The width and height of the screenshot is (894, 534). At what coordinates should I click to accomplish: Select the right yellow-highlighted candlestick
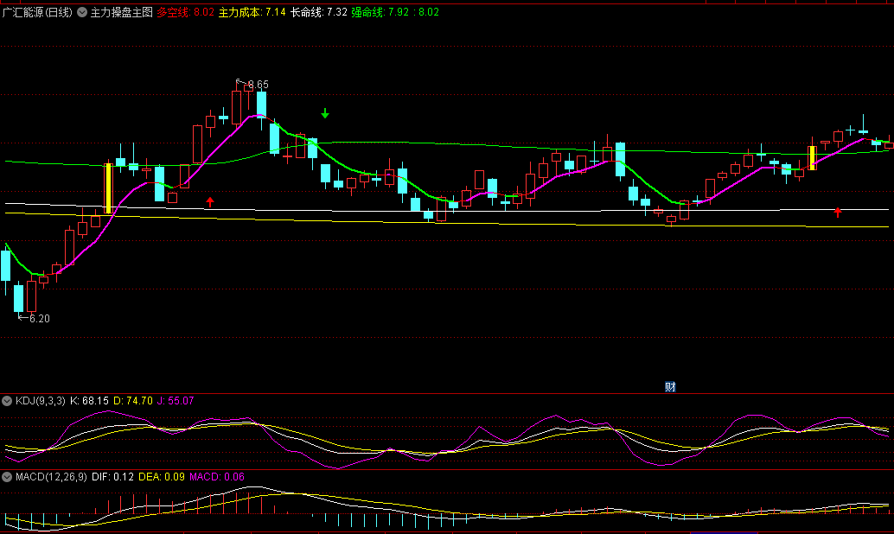812,158
